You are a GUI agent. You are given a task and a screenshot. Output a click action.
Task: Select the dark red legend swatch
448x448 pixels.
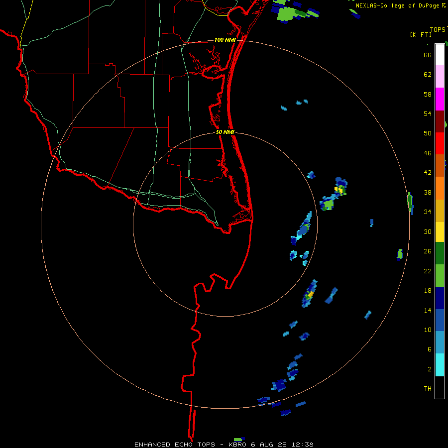pos(440,121)
